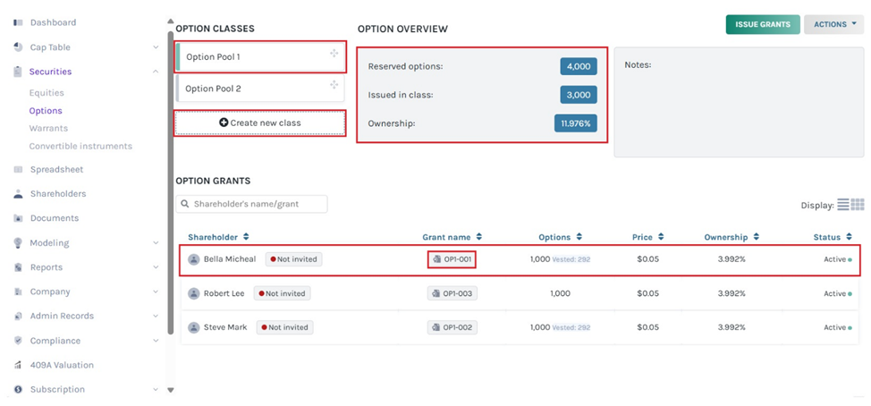Click the move handle on Option Pool 2
The image size is (871, 406).
(334, 84)
